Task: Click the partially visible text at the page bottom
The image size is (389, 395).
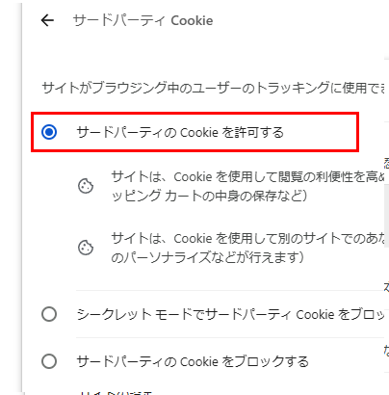Action: [x=116, y=393]
